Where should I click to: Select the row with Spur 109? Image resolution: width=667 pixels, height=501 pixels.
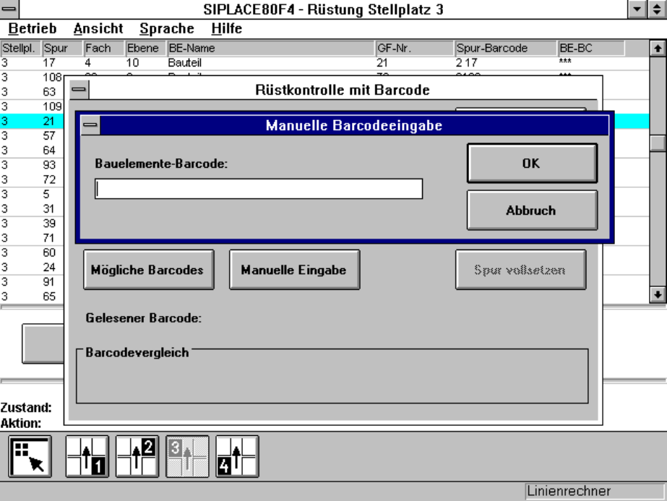tap(32, 106)
